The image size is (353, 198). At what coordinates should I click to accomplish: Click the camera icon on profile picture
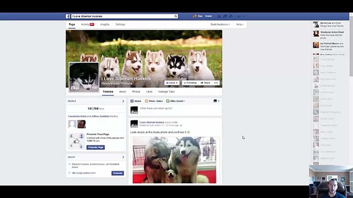tap(73, 88)
